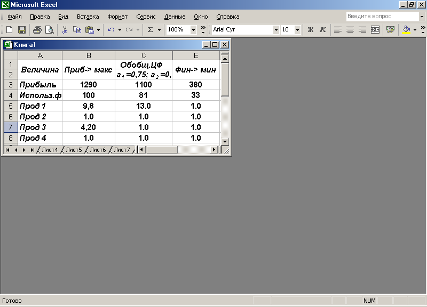Expand the help question box dropdown
427x307 pixels.
click(422, 17)
